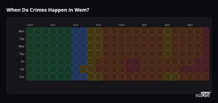Click the scOS logo
Image resolution: width=218 pixels, height=103 pixels.
[203, 94]
